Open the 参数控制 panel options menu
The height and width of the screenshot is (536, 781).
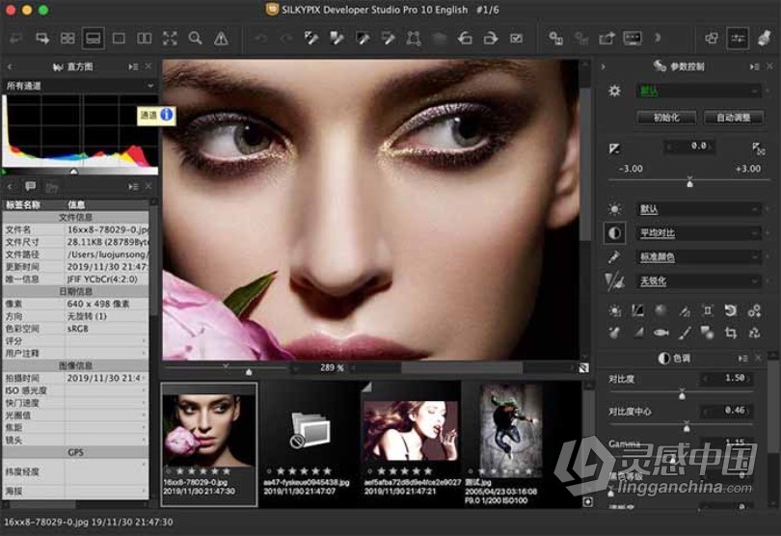point(754,67)
